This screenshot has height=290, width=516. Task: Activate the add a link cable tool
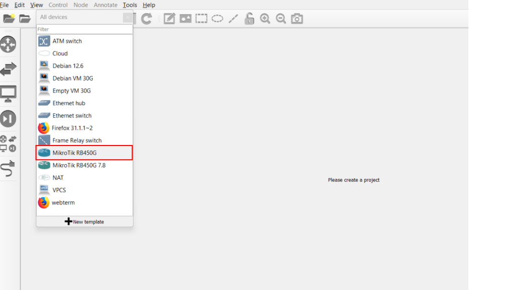click(x=8, y=169)
